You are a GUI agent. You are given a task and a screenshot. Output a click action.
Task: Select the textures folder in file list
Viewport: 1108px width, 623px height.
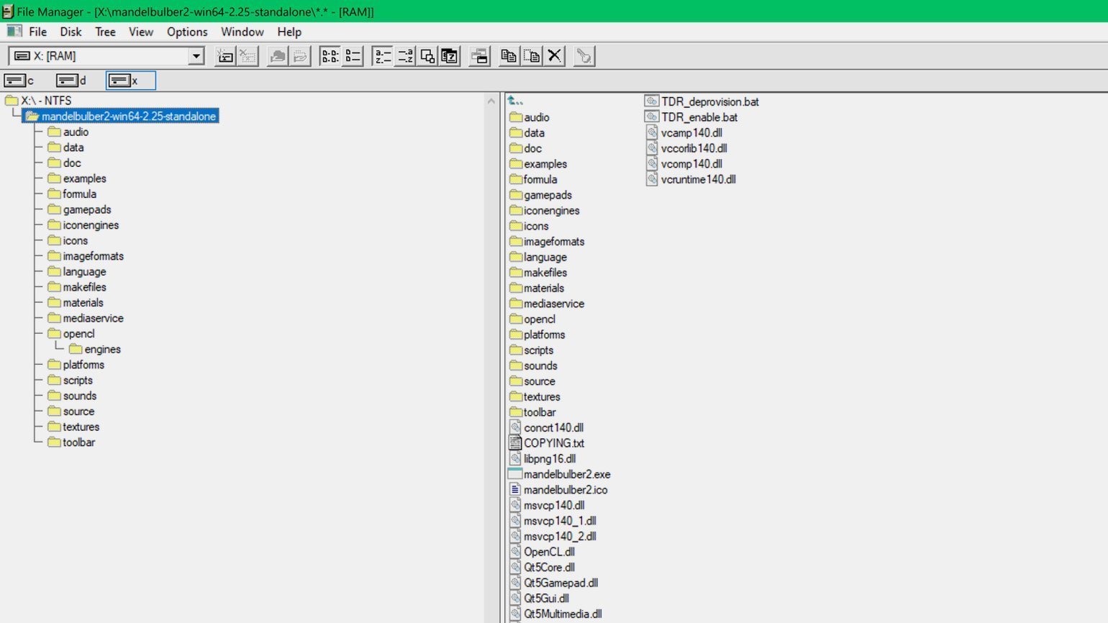click(535, 396)
